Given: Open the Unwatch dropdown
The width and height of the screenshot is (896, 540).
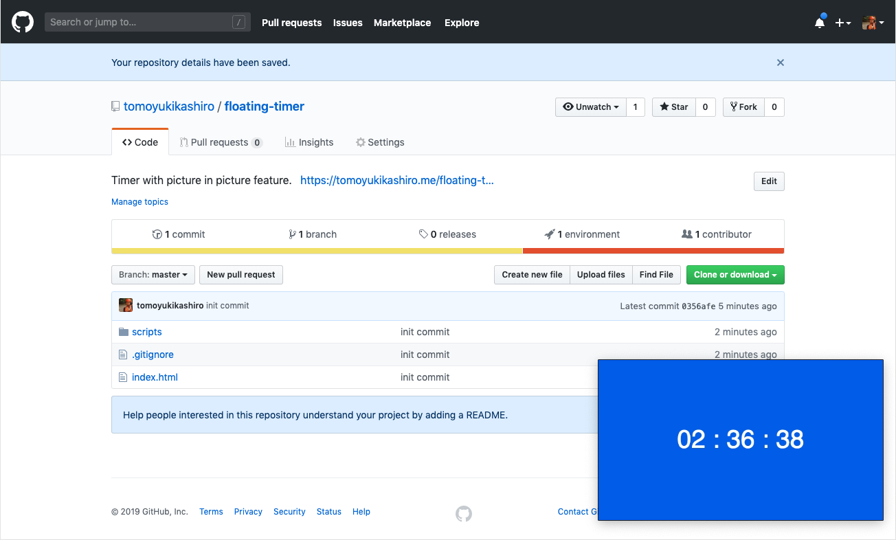Looking at the screenshot, I should 590,106.
